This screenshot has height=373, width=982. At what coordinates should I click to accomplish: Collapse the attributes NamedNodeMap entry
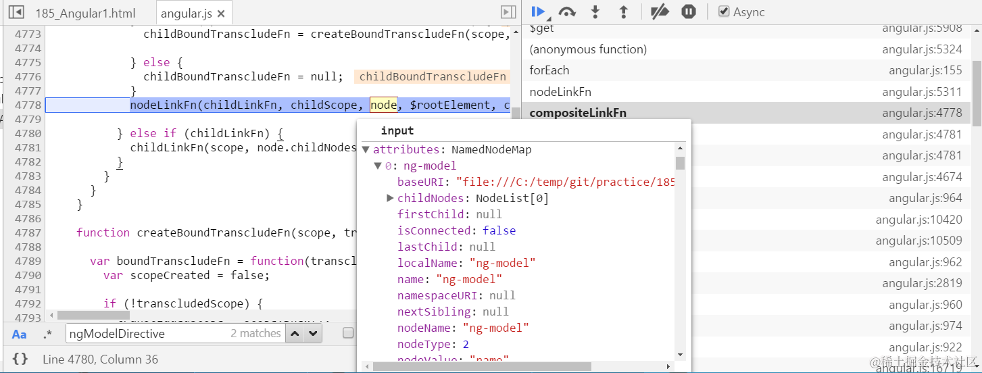[x=366, y=149]
